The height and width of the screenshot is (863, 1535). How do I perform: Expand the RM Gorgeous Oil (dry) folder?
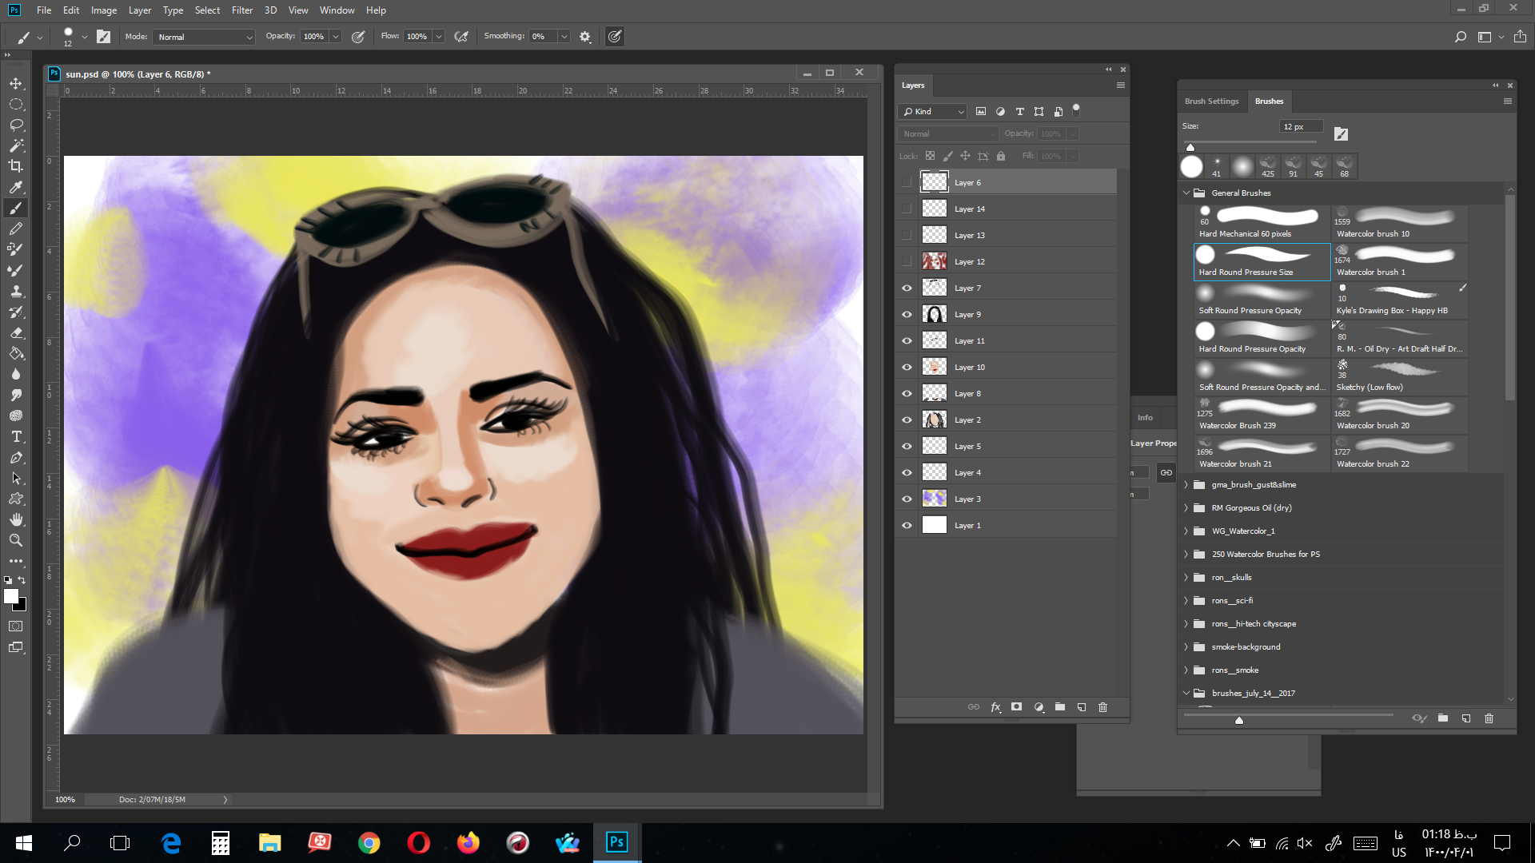(1186, 507)
